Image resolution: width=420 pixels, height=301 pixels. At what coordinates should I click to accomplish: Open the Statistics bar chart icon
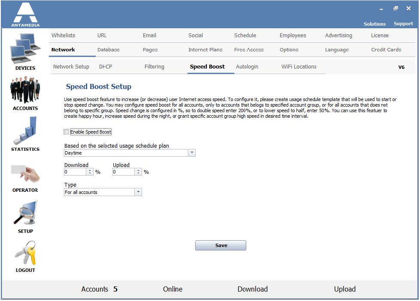[x=25, y=131]
